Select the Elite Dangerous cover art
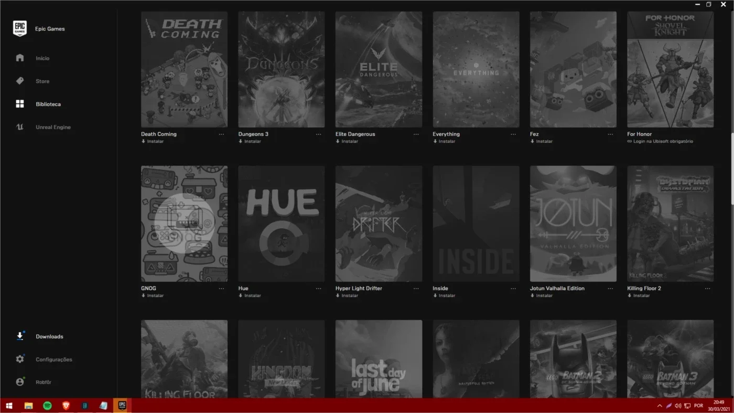Screen dimensions: 734x413 [379, 69]
